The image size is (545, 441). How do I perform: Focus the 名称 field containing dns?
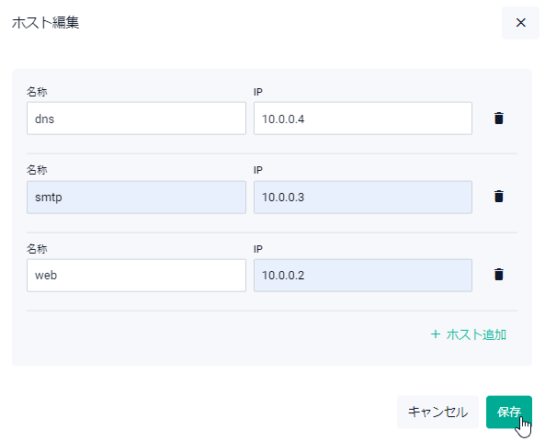coord(136,119)
